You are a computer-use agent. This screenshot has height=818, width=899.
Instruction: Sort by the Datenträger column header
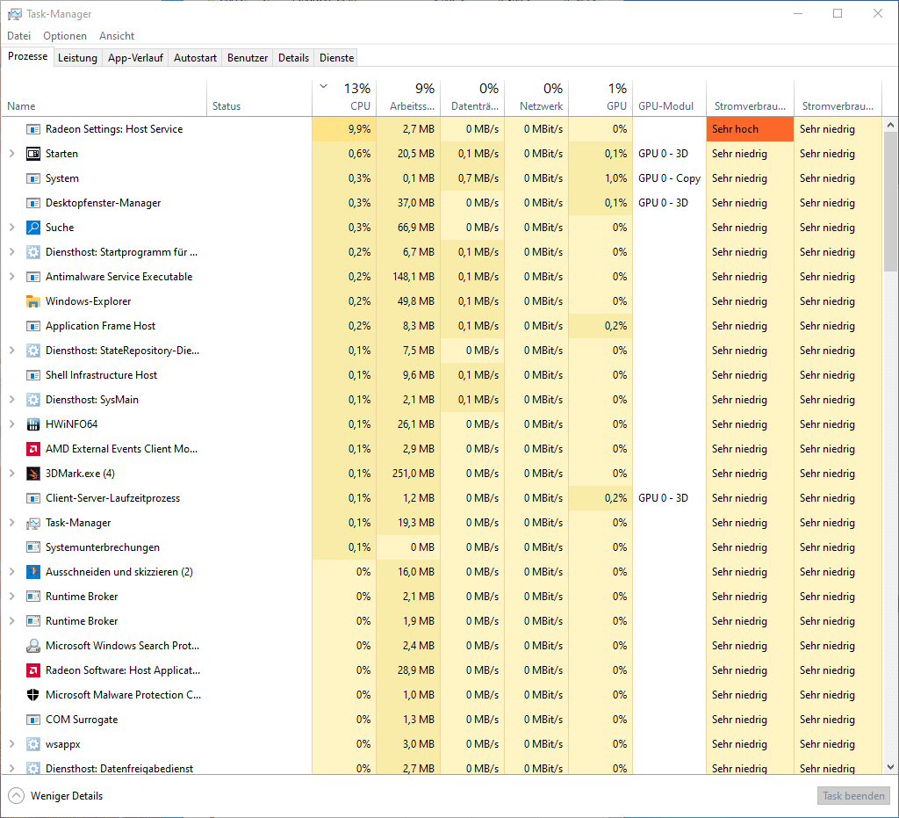[x=472, y=98]
